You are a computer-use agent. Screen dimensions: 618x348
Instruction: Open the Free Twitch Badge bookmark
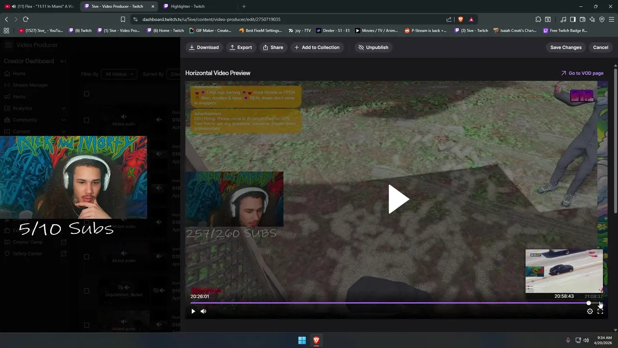point(565,30)
